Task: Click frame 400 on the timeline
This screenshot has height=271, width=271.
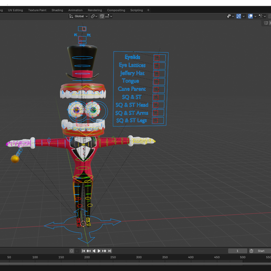Action: [x=191, y=257]
